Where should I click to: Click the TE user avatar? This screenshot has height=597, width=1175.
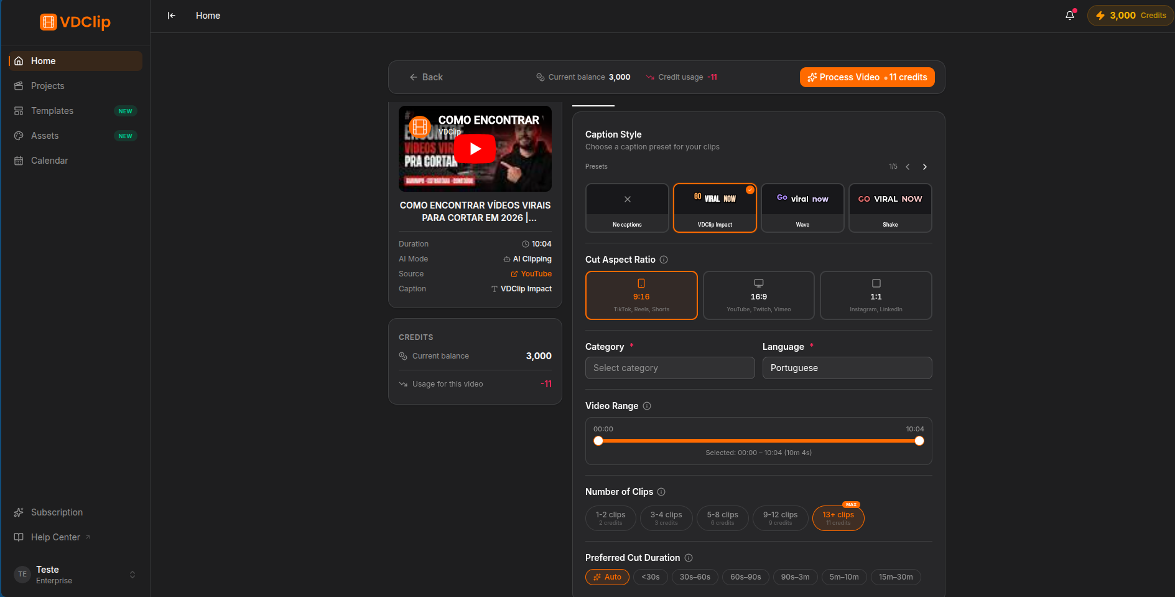click(x=22, y=575)
